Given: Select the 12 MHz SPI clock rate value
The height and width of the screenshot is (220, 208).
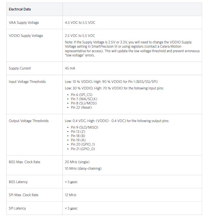Looking at the screenshot, I should click(71, 195).
